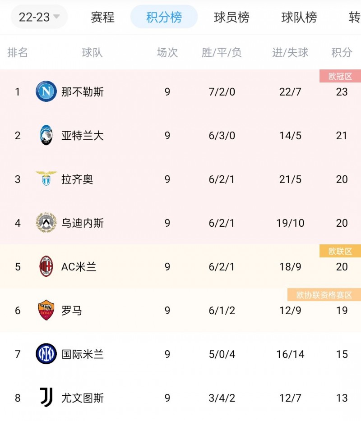Click the Juventus logo

coord(46,398)
